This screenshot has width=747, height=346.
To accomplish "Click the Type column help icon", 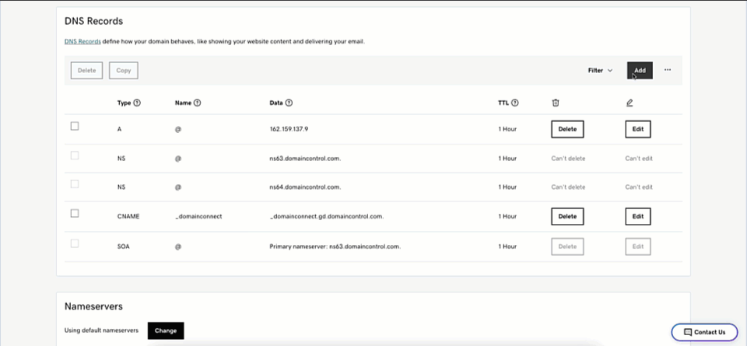I will pos(137,103).
